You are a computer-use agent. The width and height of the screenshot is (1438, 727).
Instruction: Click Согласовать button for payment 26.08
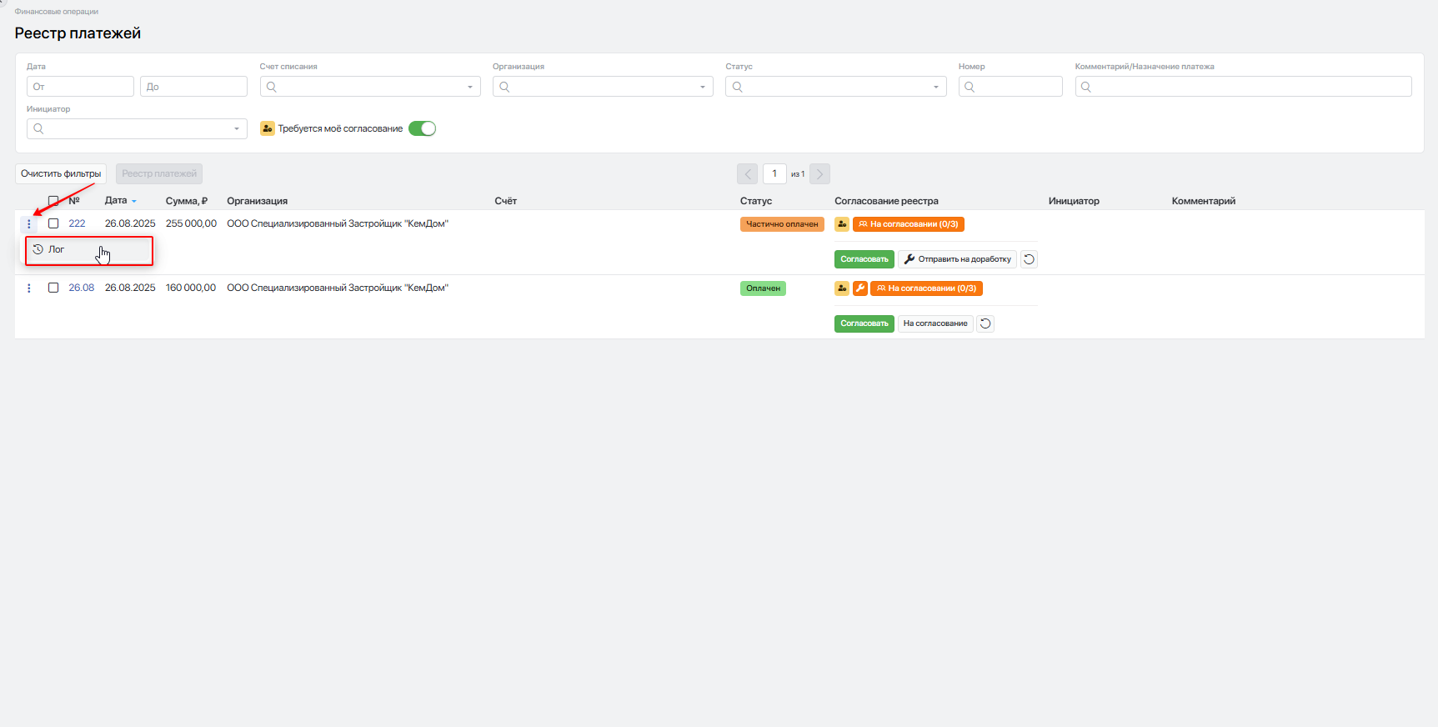pos(864,323)
